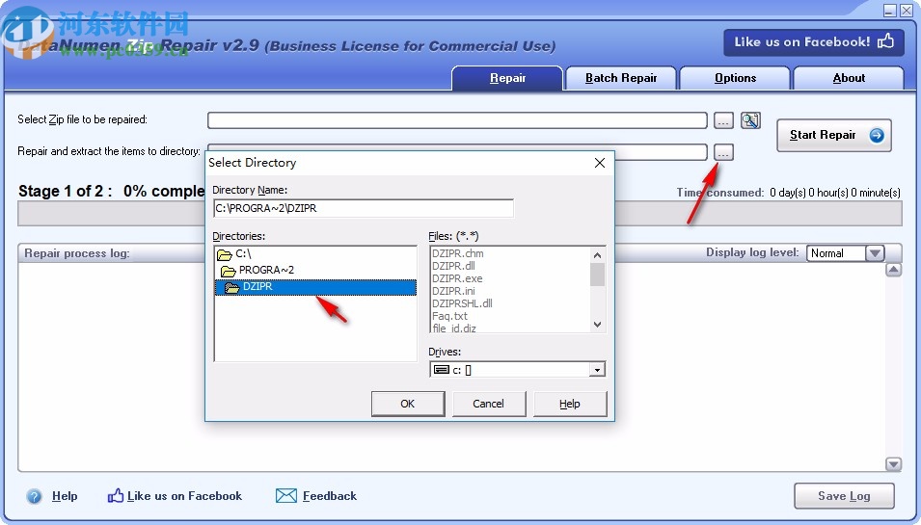Browse for Zip file to repair

click(x=723, y=120)
